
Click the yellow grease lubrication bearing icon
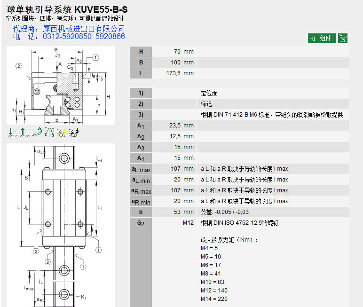[x=61, y=133]
